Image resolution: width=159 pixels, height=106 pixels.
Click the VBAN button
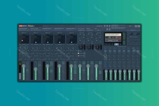pos(99,26)
